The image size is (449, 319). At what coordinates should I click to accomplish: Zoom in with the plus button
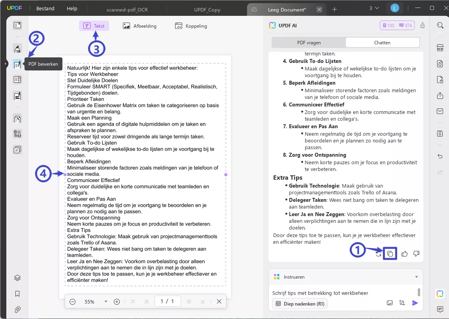pyautogui.click(x=117, y=302)
